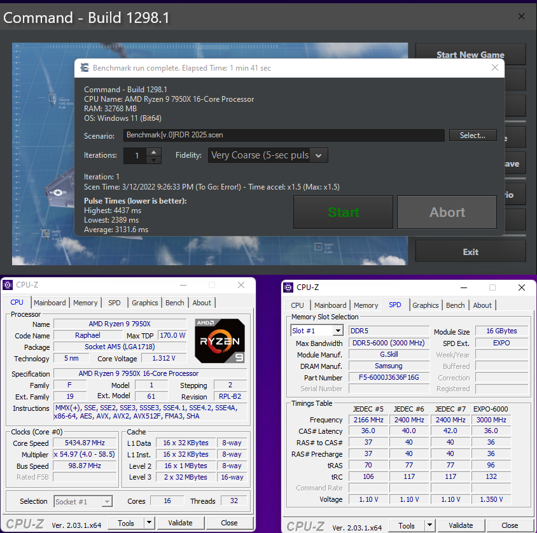This screenshot has height=533, width=537.
Task: Click DRAM Manuf. Samsung value
Action: [389, 366]
